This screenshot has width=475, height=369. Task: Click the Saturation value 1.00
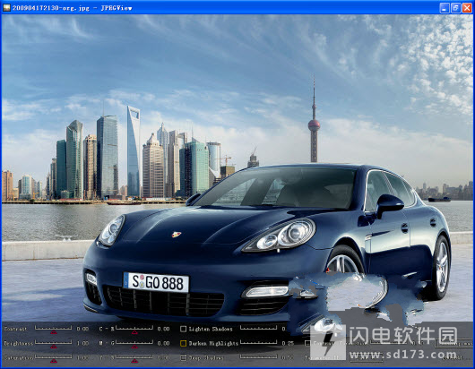(82, 357)
